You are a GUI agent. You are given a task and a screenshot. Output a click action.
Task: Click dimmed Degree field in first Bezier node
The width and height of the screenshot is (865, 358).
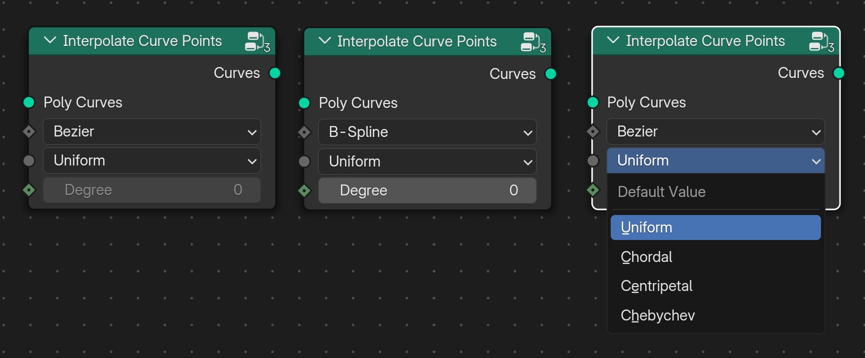point(152,190)
